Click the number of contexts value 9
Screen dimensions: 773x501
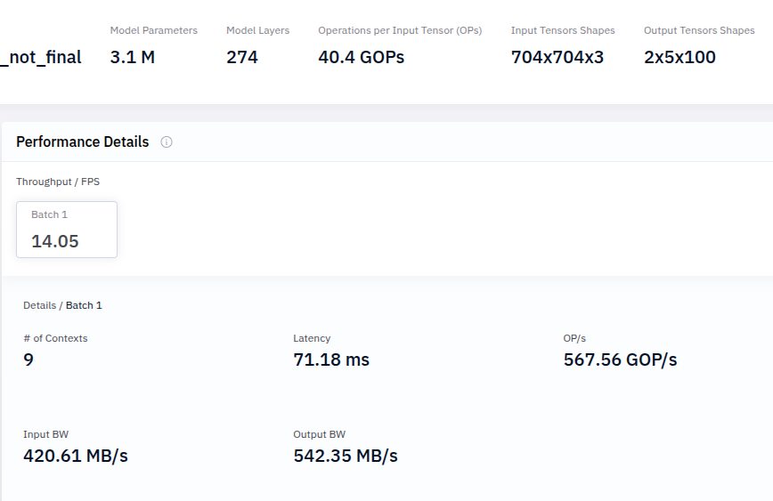28,360
